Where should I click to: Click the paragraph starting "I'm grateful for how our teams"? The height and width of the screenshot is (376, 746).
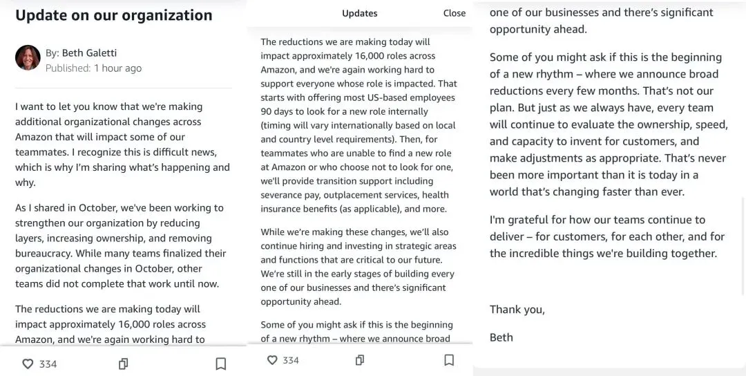pyautogui.click(x=607, y=236)
